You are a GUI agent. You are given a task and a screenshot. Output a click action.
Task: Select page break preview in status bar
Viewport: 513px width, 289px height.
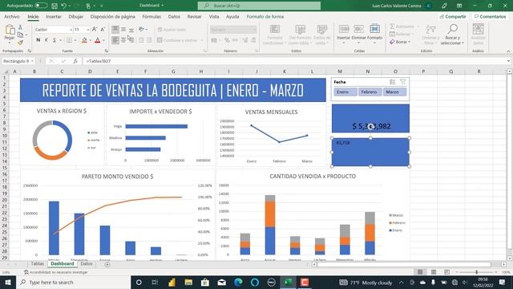(x=447, y=272)
